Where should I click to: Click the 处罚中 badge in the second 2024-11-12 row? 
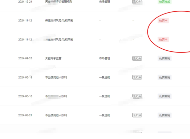pos(163,40)
